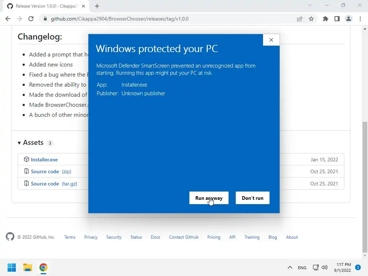Open Chrome's three-dot menu
Viewport: 368px width, 276px height.
pos(360,19)
